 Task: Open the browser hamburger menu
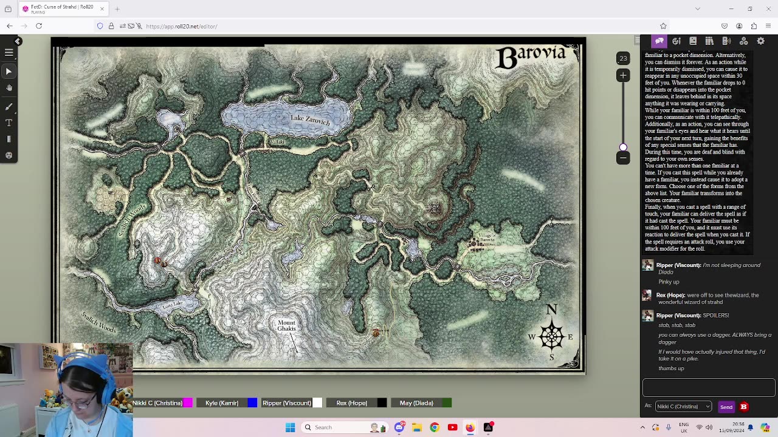coord(769,26)
